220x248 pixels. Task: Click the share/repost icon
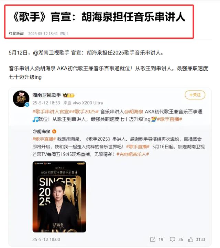pos(153,239)
